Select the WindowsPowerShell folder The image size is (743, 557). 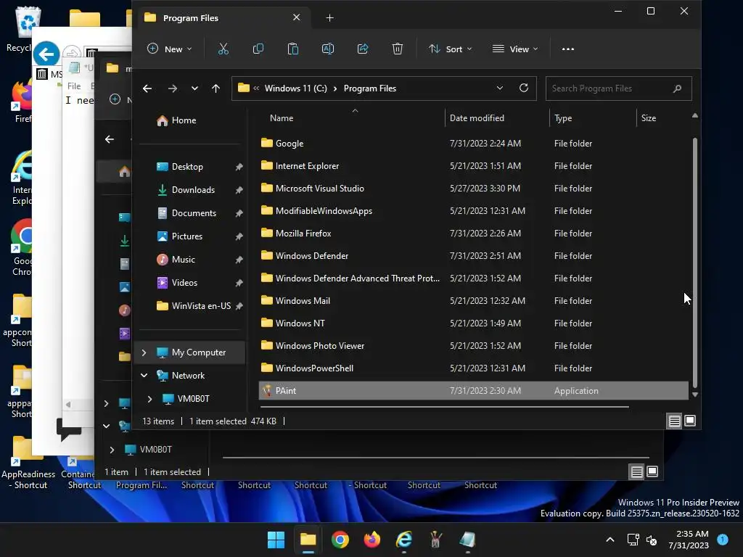pos(473,368)
